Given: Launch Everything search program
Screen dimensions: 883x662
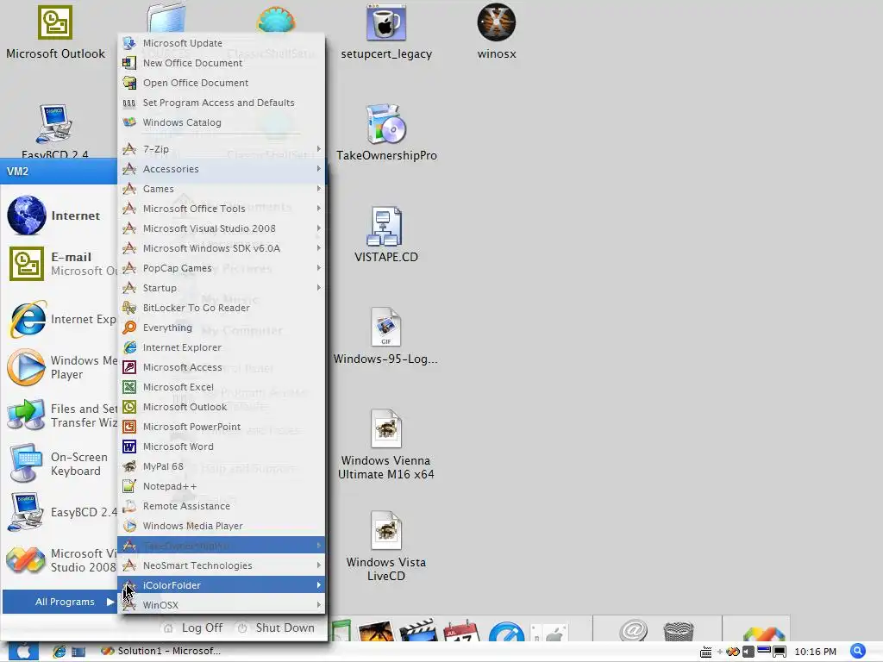Looking at the screenshot, I should point(222,327).
